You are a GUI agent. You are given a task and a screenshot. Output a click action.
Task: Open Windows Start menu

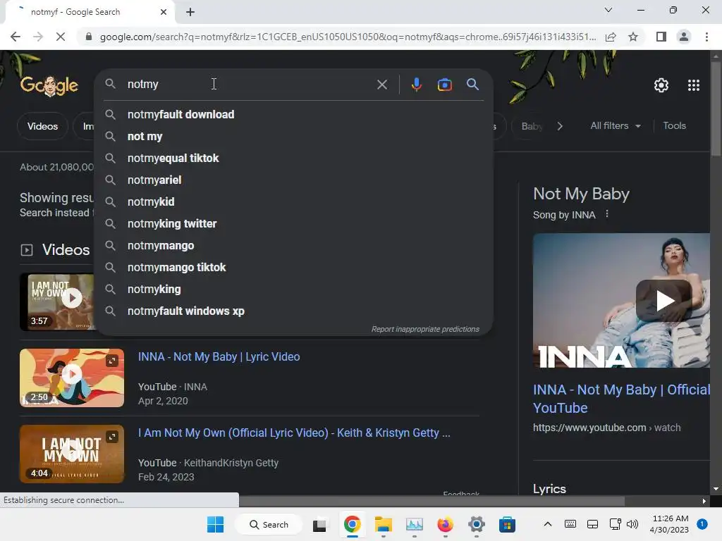click(x=215, y=524)
